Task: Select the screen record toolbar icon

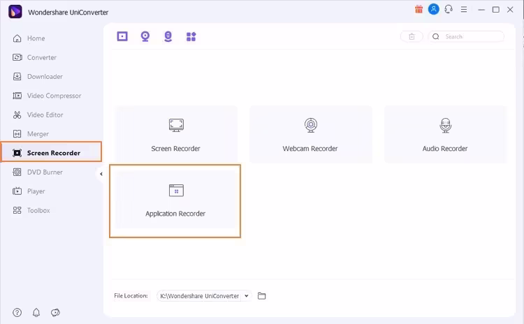Action: pyautogui.click(x=122, y=36)
